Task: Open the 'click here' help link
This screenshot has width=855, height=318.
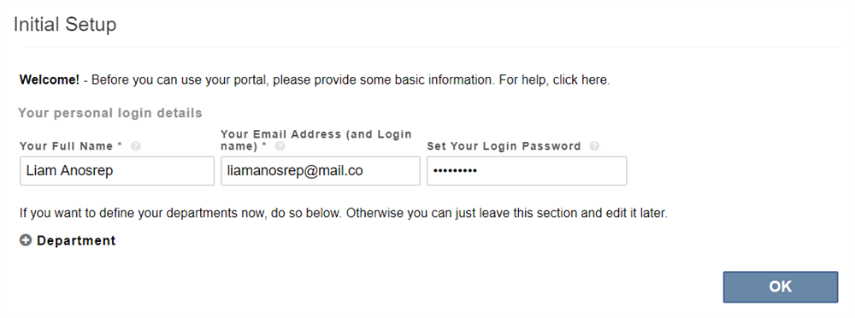Action: (x=581, y=79)
